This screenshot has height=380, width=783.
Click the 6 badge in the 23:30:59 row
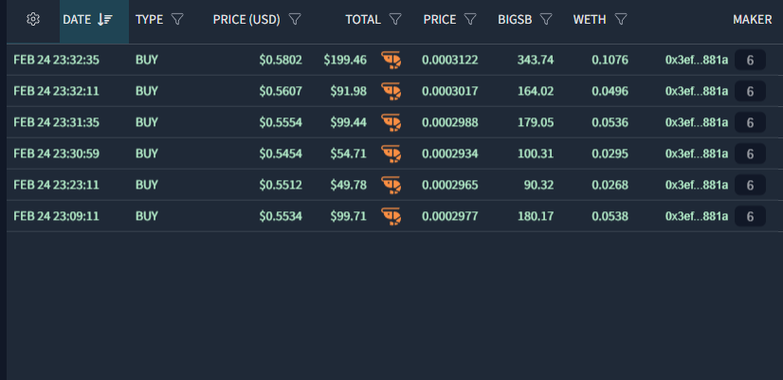750,154
